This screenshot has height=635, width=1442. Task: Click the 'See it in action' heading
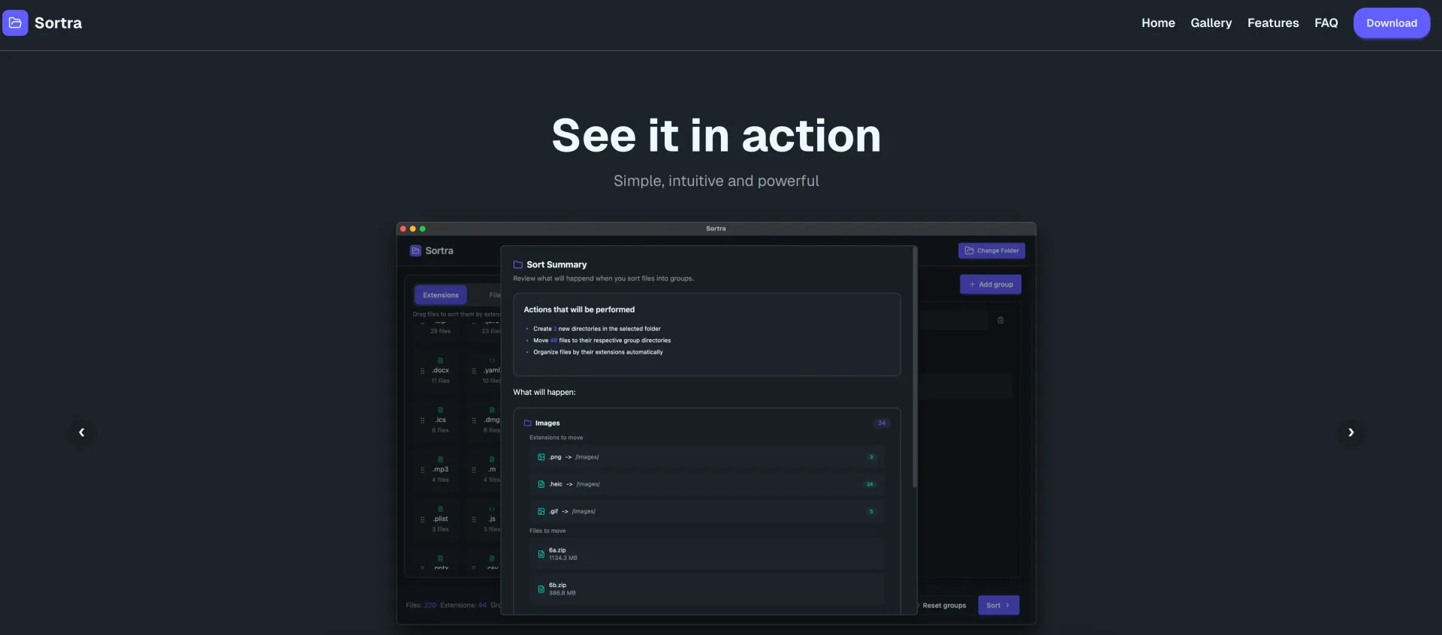pos(716,136)
